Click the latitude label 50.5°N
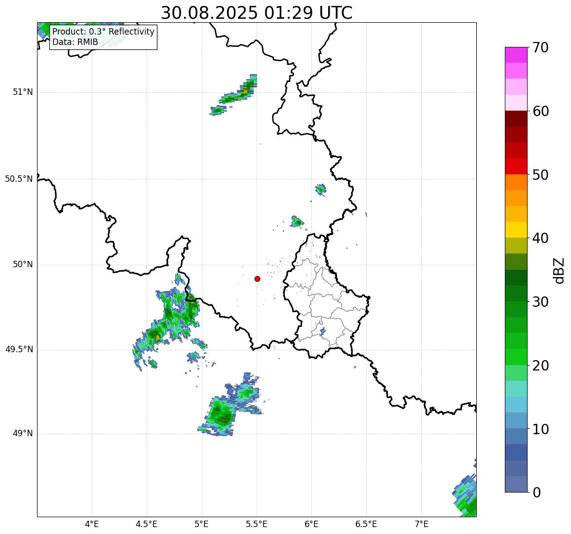The height and width of the screenshot is (534, 571). click(19, 179)
